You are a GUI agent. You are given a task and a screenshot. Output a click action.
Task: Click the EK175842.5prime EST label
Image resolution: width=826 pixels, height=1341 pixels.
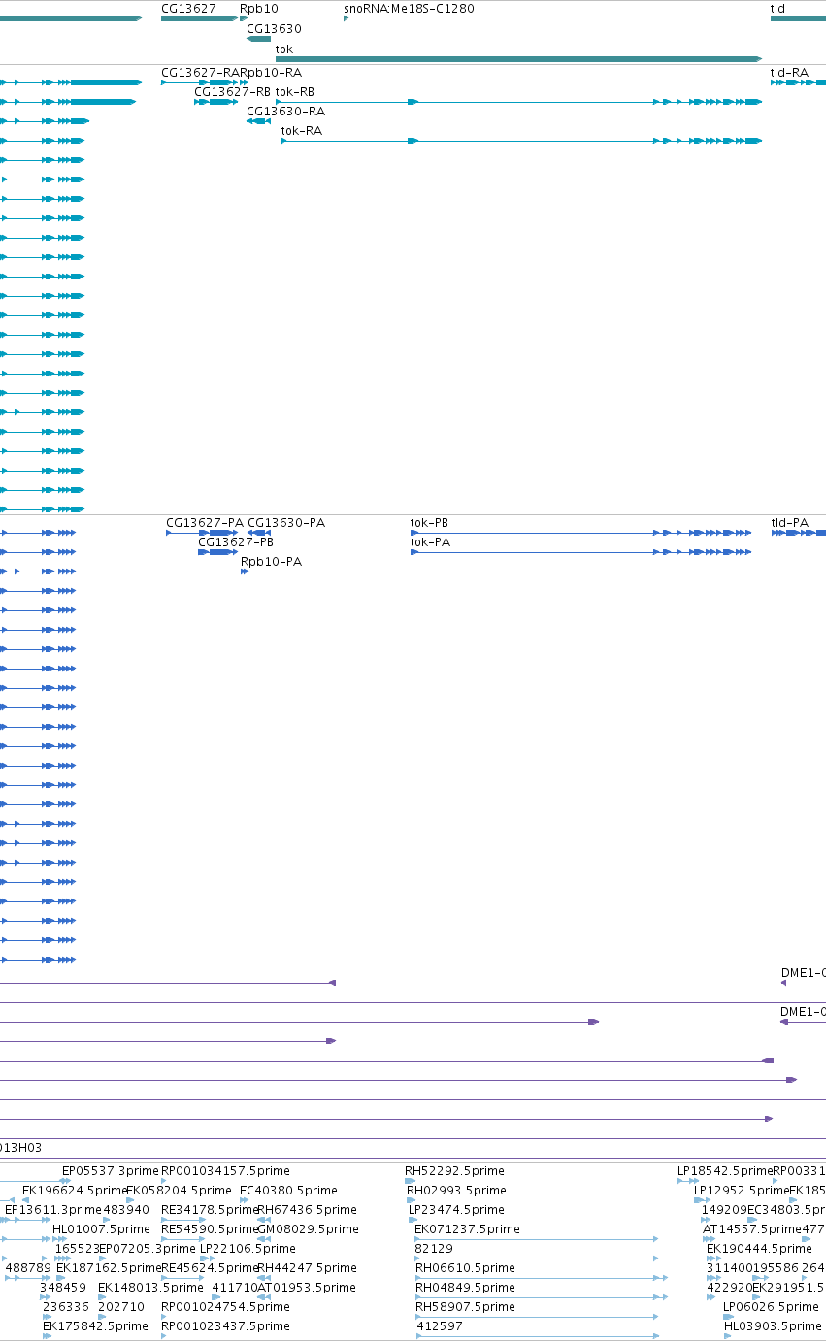[95, 1325]
